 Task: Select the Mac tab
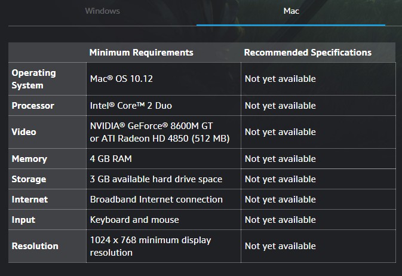(x=291, y=11)
